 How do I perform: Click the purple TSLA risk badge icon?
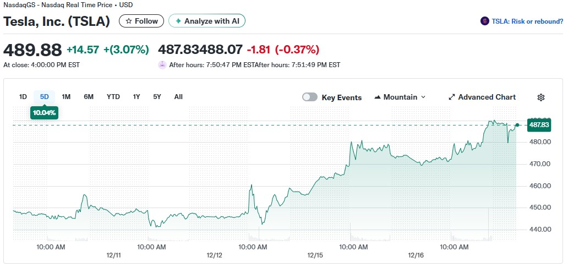(x=485, y=21)
